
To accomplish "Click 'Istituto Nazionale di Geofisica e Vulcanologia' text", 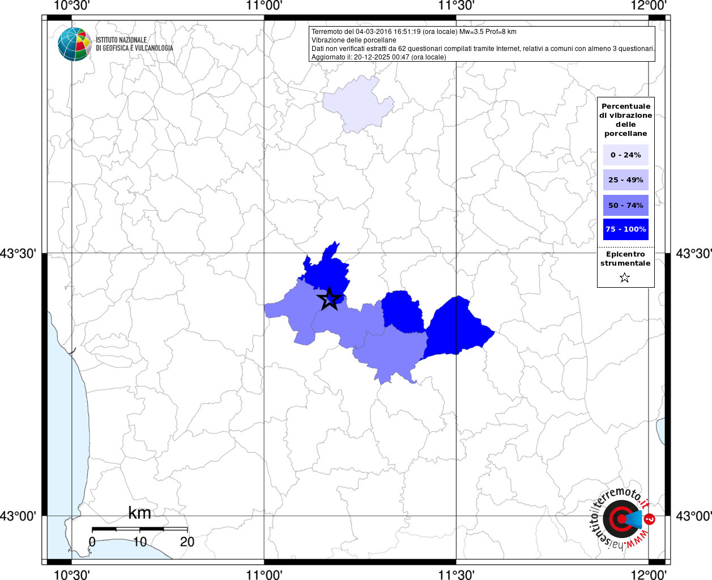I will click(134, 44).
